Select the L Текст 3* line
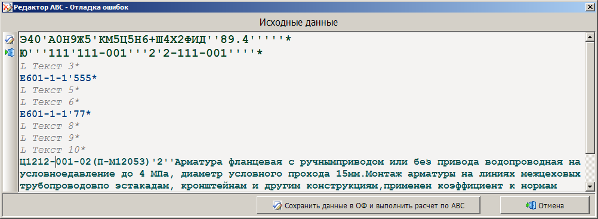This screenshot has height=219, width=598. (x=50, y=66)
